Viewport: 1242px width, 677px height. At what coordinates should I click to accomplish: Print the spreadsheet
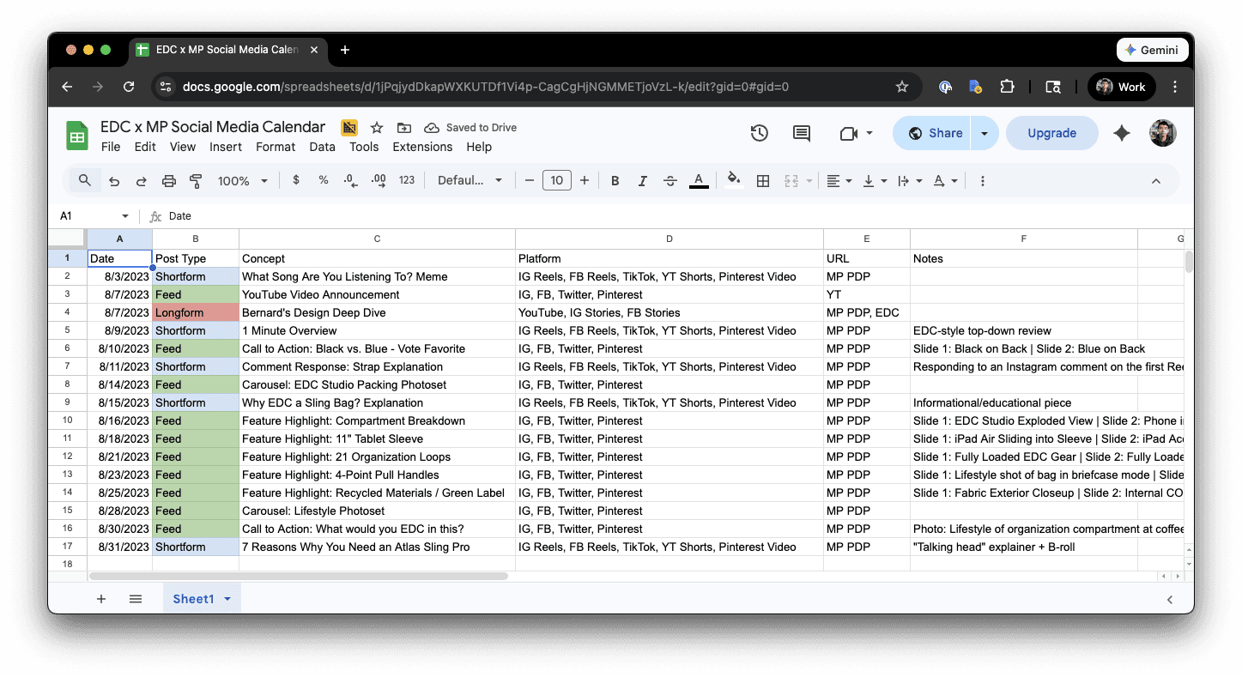pos(169,181)
